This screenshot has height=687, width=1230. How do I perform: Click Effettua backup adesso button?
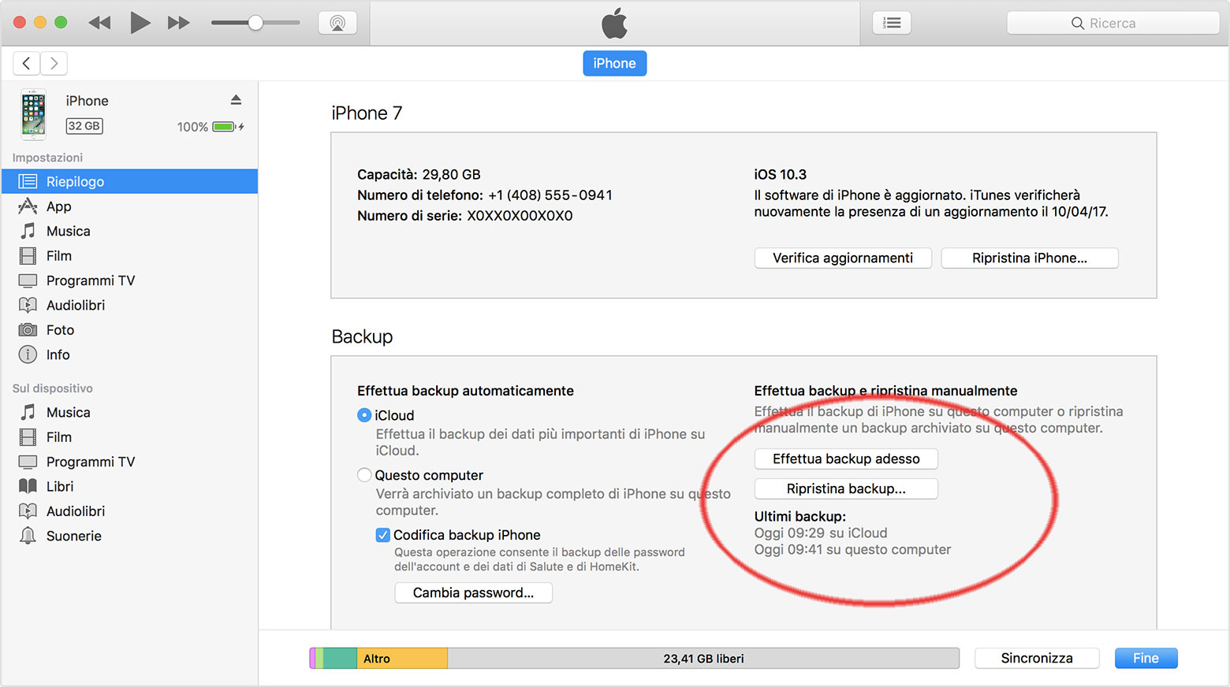[x=846, y=459]
